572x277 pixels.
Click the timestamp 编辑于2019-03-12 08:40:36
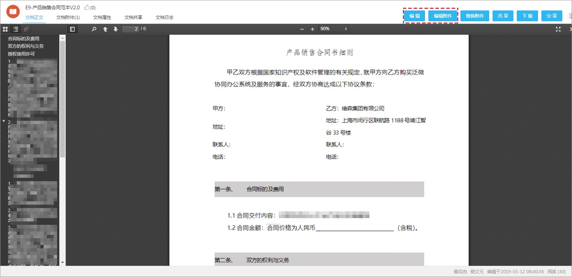click(516, 271)
